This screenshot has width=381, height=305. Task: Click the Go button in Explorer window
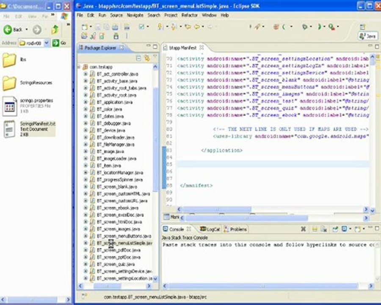[x=59, y=43]
